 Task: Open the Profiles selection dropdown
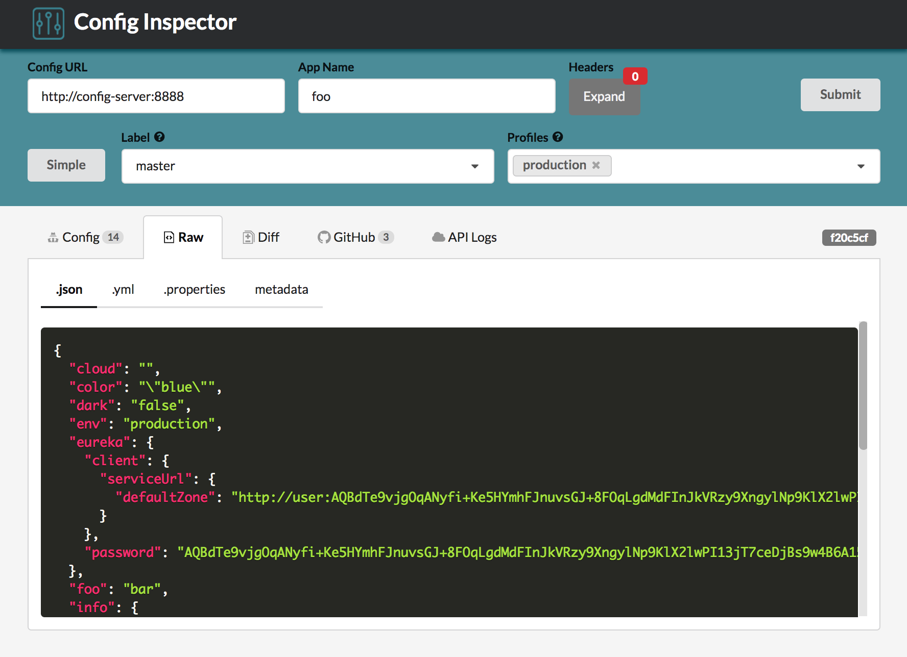point(861,166)
